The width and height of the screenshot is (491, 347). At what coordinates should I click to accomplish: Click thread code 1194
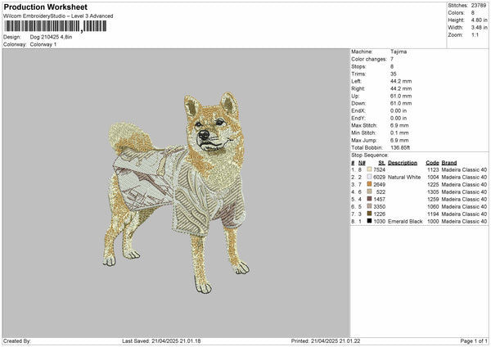click(433, 214)
